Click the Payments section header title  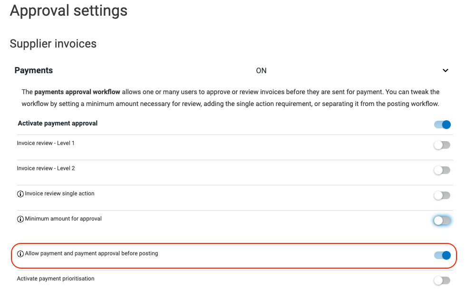pyautogui.click(x=33, y=70)
